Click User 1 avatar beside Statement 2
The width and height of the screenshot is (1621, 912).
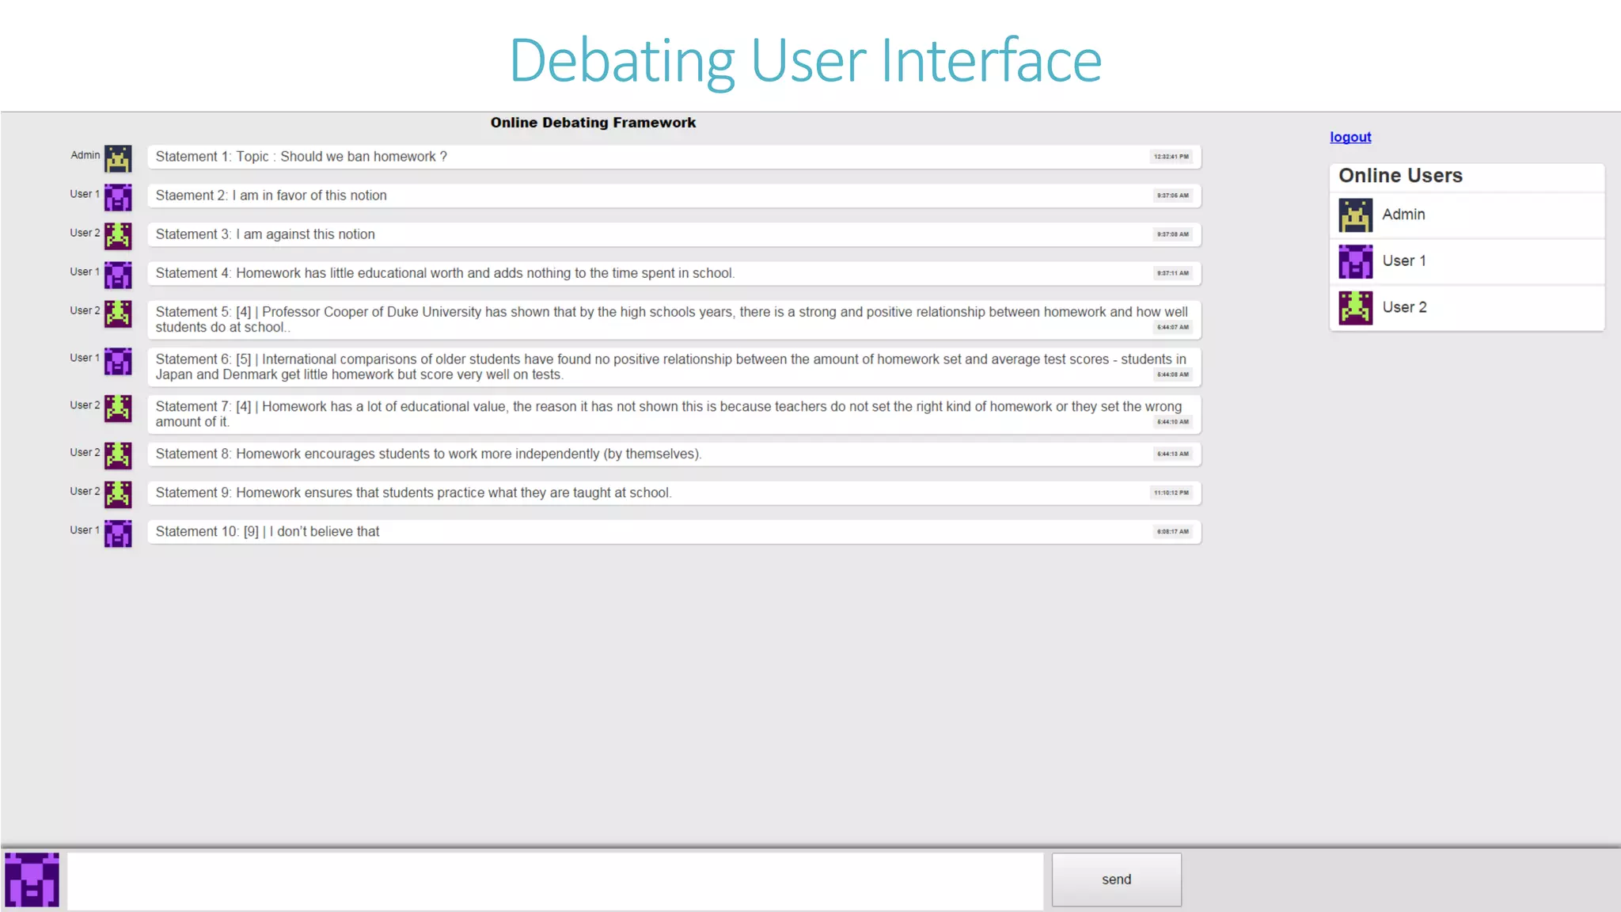pos(118,197)
